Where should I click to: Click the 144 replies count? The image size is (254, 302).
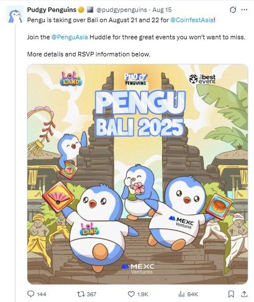pos(41,294)
